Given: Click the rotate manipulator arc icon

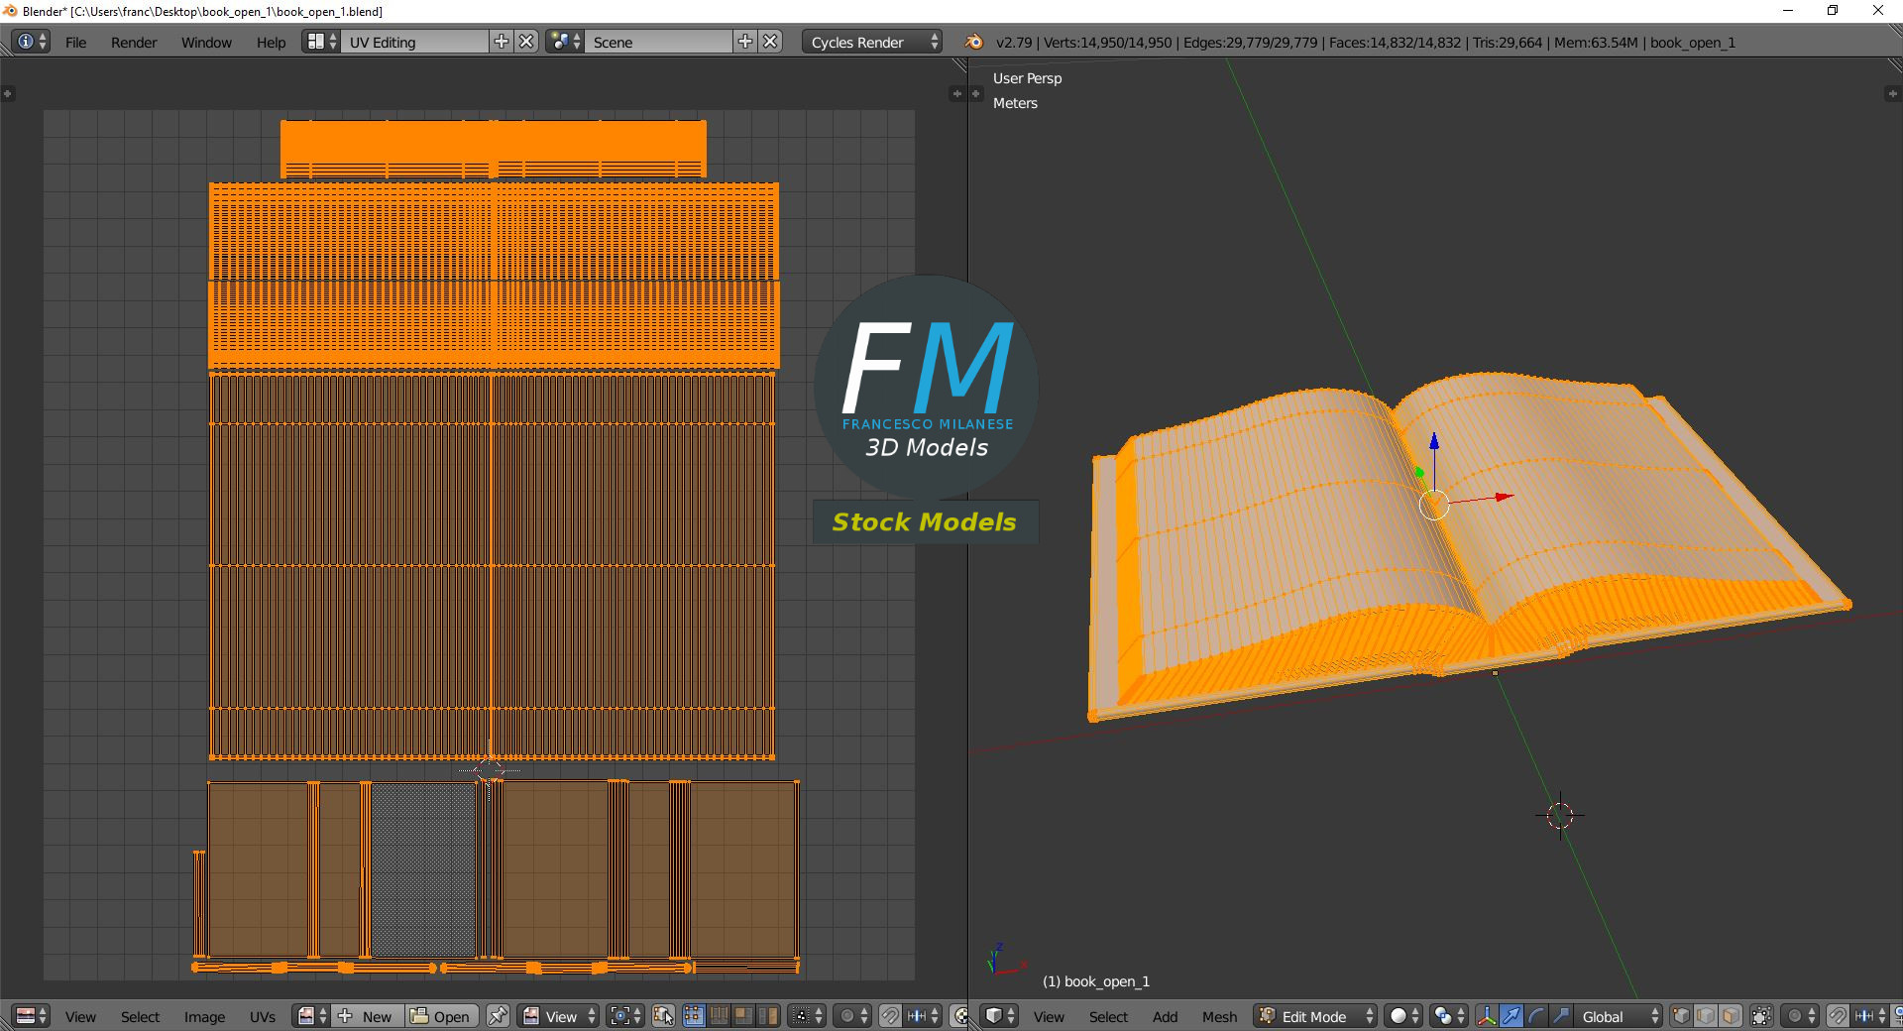Looking at the screenshot, I should pyautogui.click(x=1535, y=1016).
